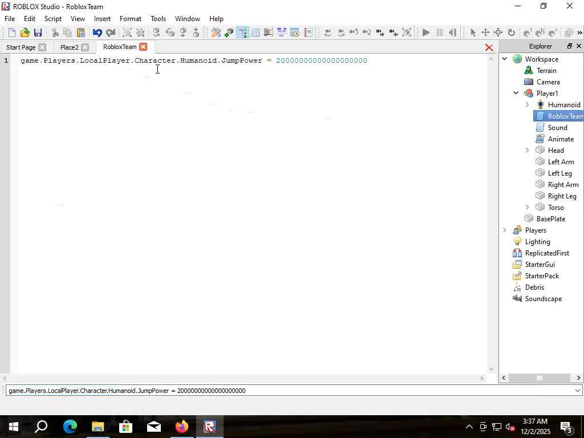
Task: Close the Explorer panel
Action: (579, 46)
